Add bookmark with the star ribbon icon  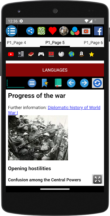[45, 83]
